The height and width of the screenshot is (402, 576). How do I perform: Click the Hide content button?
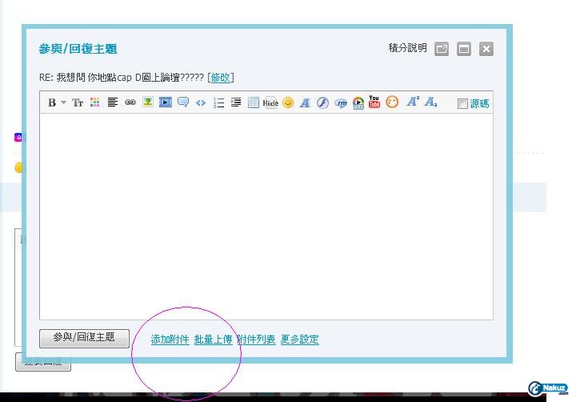tap(270, 103)
